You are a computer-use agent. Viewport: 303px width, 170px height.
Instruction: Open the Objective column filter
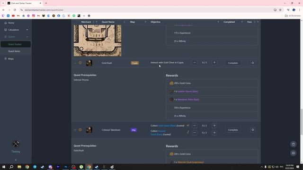(218, 22)
